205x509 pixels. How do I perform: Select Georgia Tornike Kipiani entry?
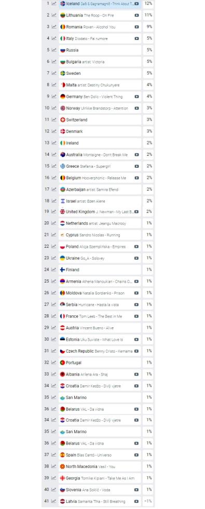tap(100, 478)
